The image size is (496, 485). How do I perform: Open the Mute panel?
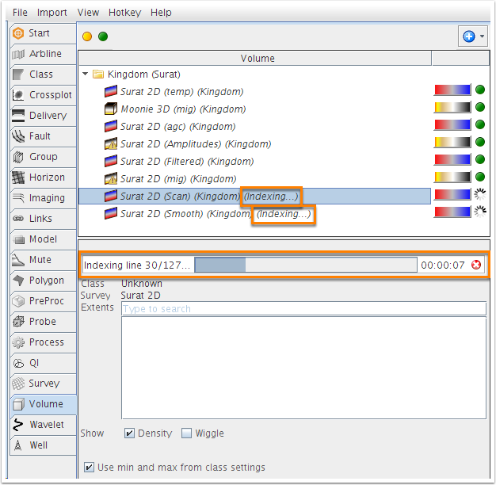[x=43, y=260]
